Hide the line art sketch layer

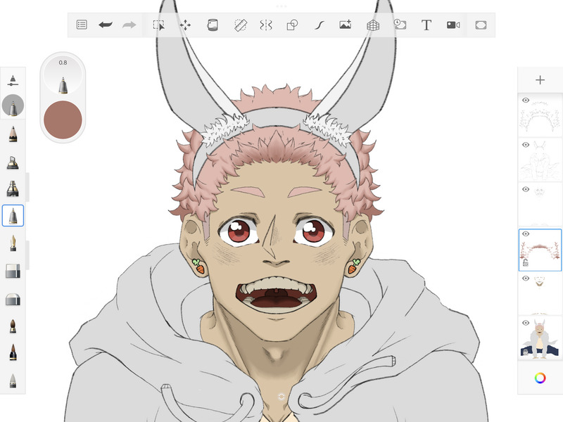point(526,145)
